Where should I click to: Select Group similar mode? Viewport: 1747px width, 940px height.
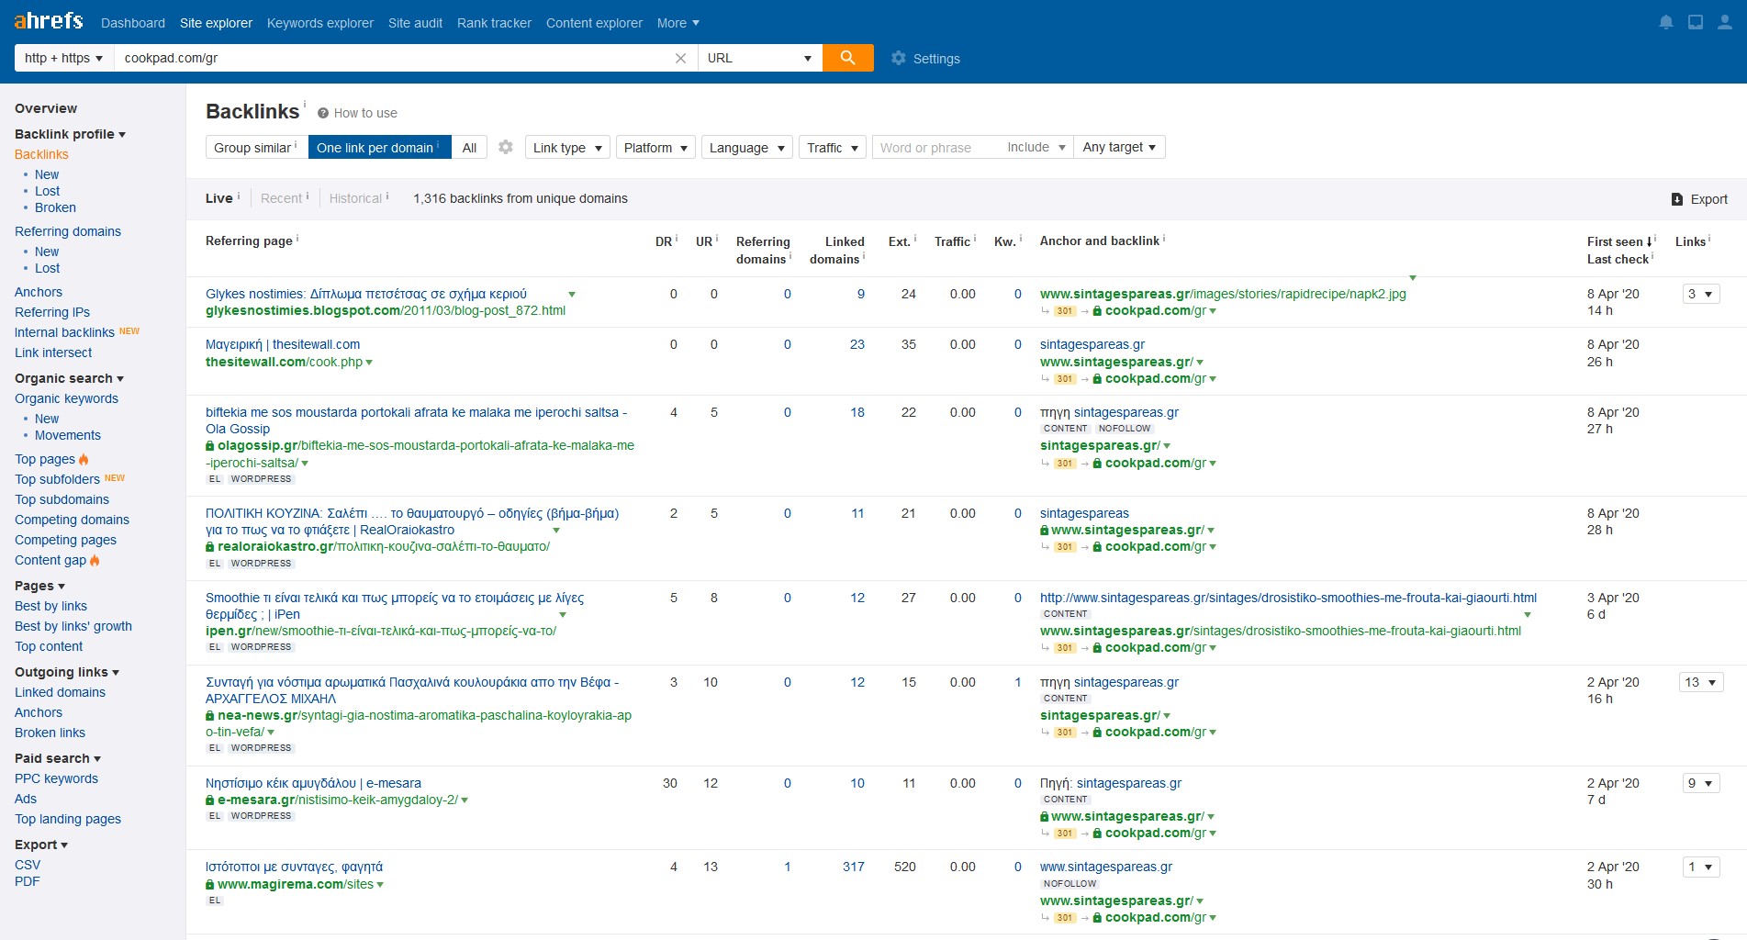(x=256, y=147)
